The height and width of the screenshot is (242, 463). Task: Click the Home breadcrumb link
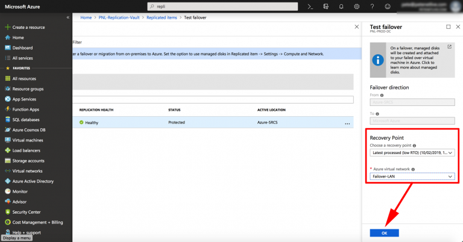coord(86,17)
